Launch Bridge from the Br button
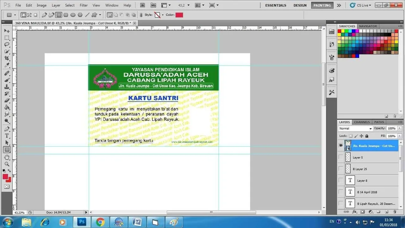Viewport: 405px width, 228px height. [143, 5]
